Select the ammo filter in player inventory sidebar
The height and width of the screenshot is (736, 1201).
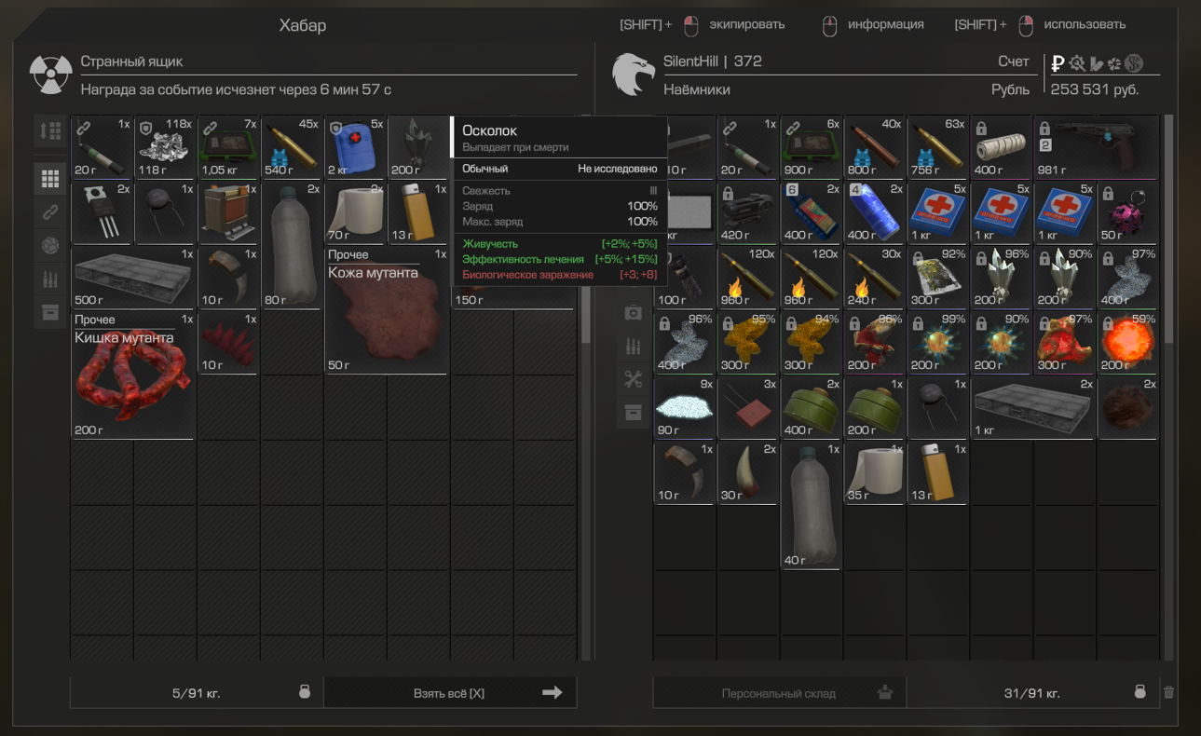pos(633,347)
